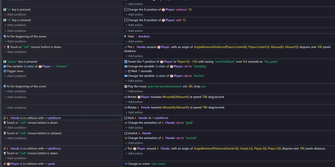Click the variable icon of the action set to "Anchor"
The image size is (335, 167).
tap(126, 76)
